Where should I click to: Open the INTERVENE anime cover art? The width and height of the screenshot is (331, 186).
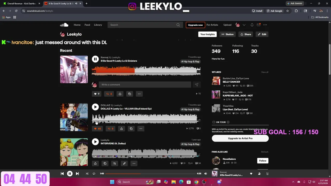click(74, 152)
